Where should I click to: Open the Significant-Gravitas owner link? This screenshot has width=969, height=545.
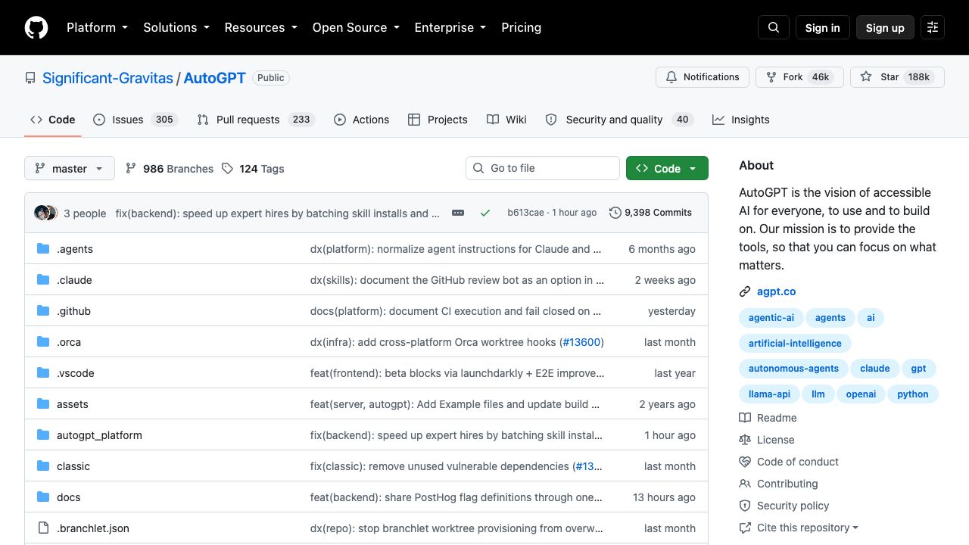coord(107,78)
